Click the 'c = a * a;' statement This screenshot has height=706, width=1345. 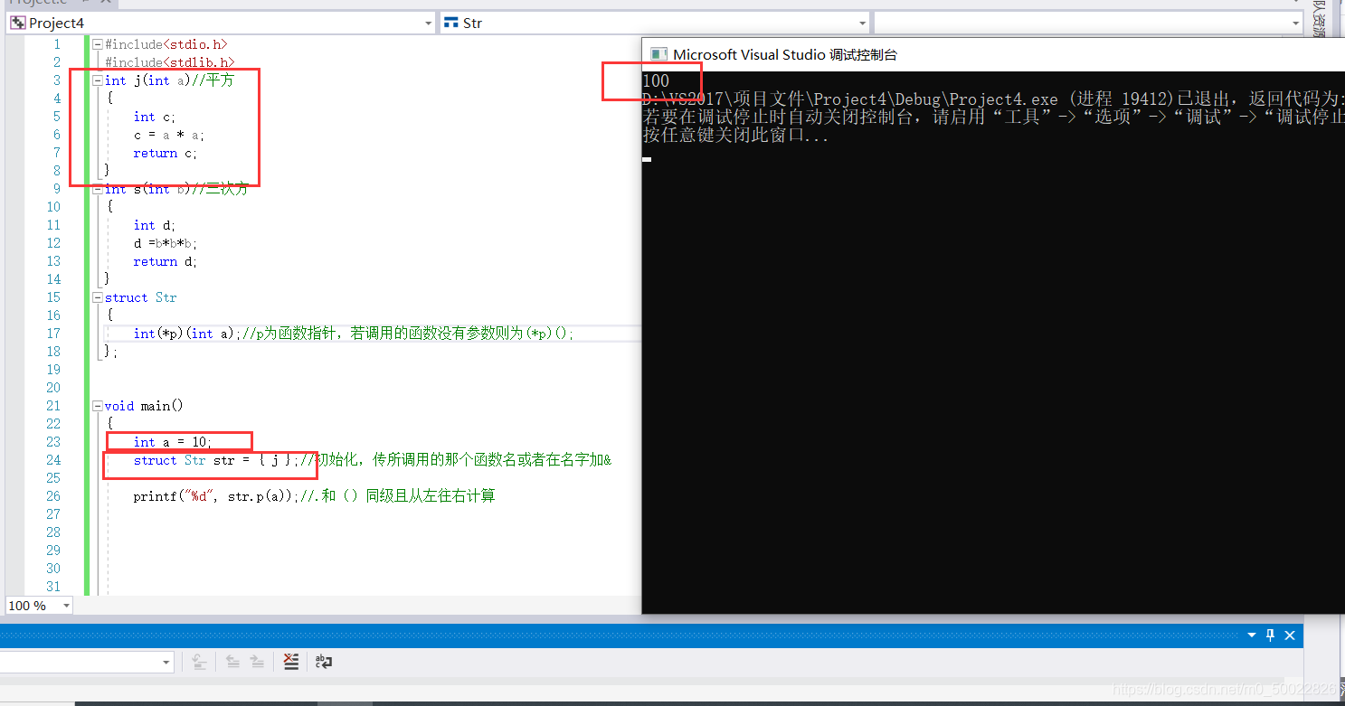point(169,134)
